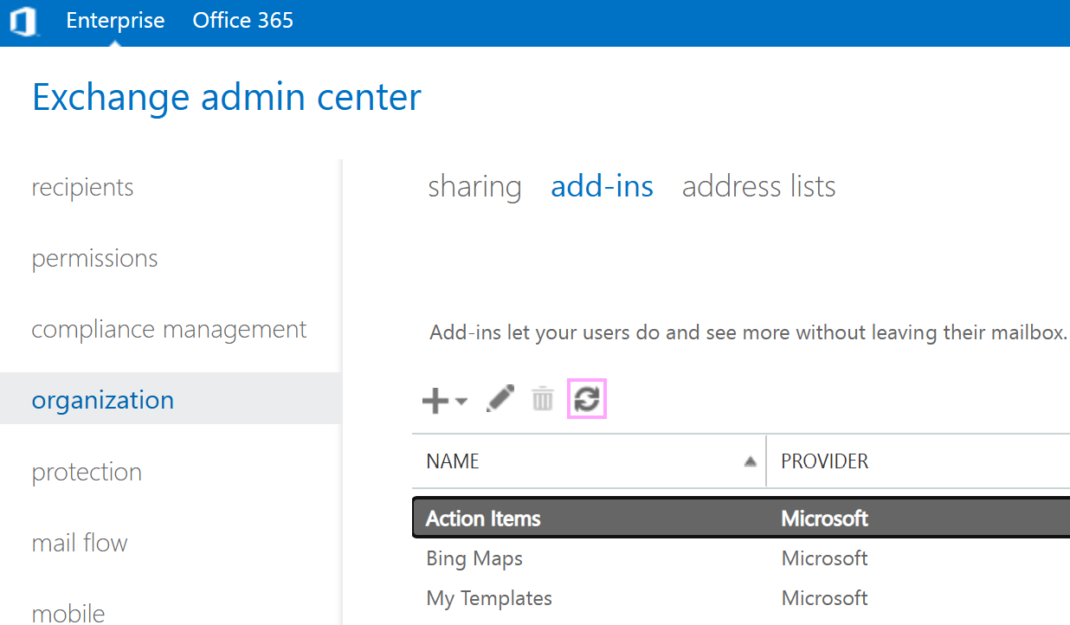This screenshot has height=625, width=1070.
Task: Select the My Templates add-in row
Action: tap(489, 597)
